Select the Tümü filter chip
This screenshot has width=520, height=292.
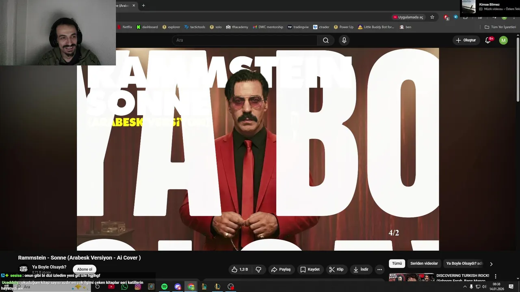click(397, 264)
